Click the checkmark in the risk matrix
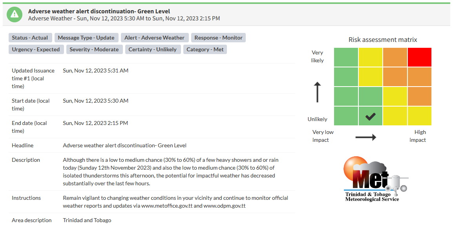The image size is (453, 228). [371, 116]
